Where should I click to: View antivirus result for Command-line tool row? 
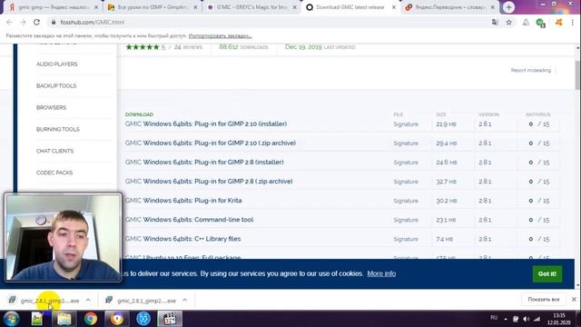coord(538,220)
